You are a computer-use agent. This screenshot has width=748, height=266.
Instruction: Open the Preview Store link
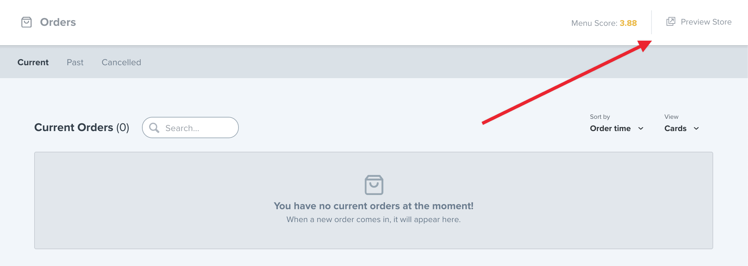[706, 22]
